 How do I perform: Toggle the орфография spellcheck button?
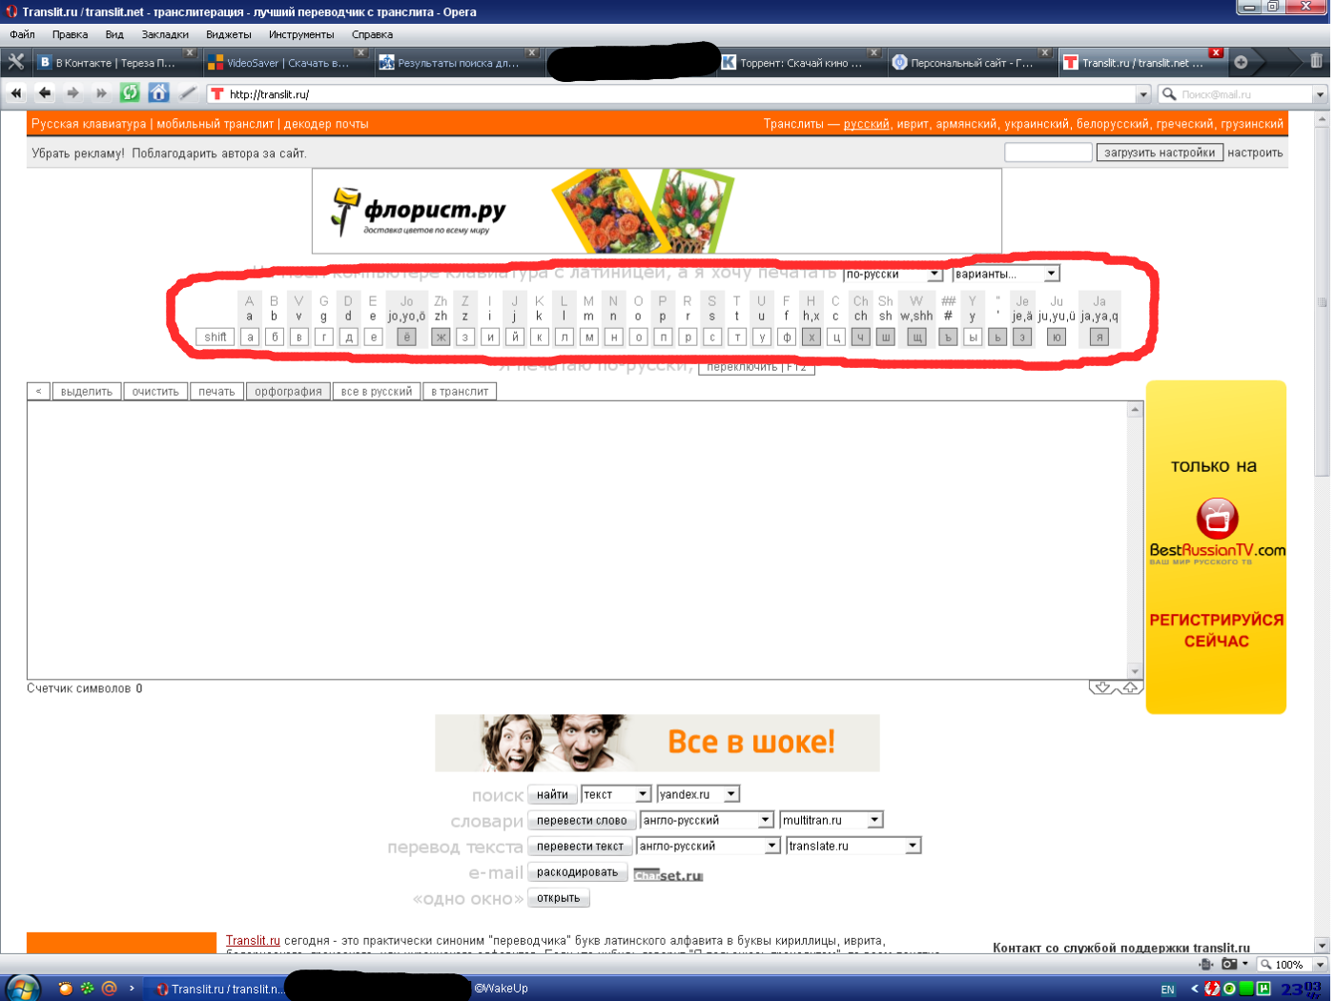point(288,392)
